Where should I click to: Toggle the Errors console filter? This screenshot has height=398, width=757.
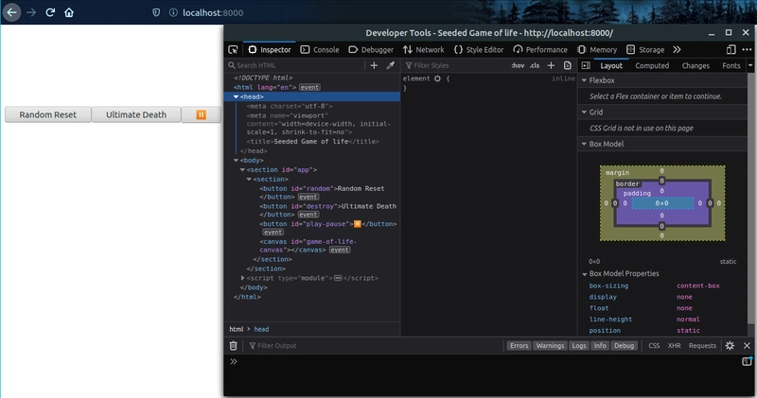click(519, 346)
